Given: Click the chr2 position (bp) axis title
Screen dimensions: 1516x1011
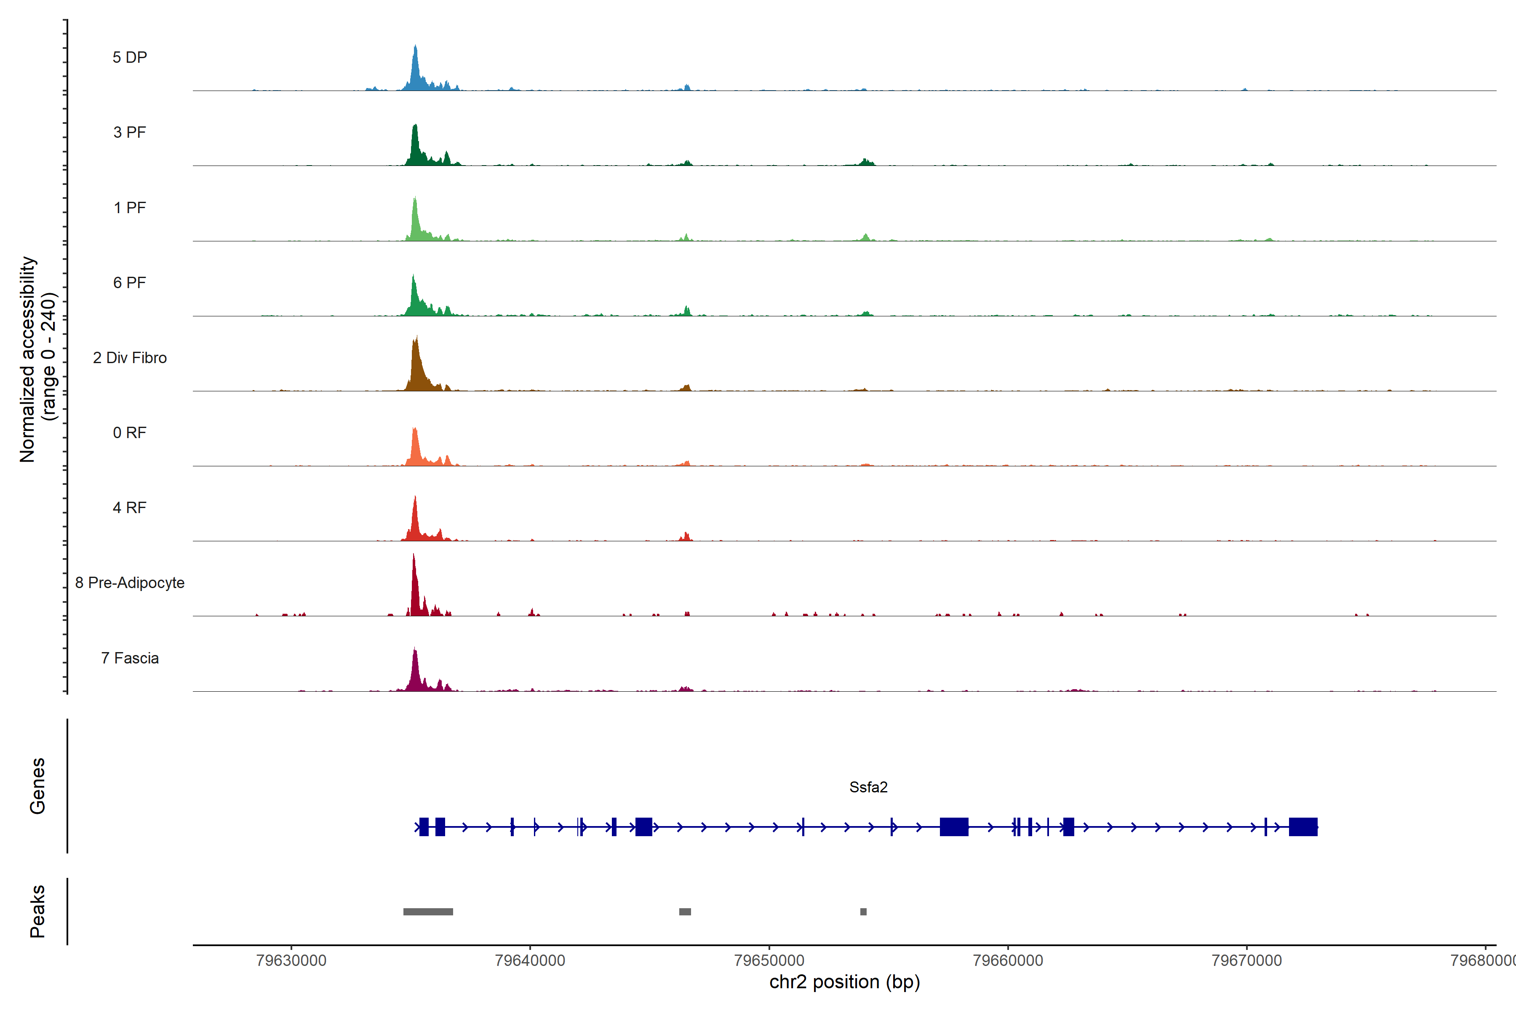Looking at the screenshot, I should point(844,982).
